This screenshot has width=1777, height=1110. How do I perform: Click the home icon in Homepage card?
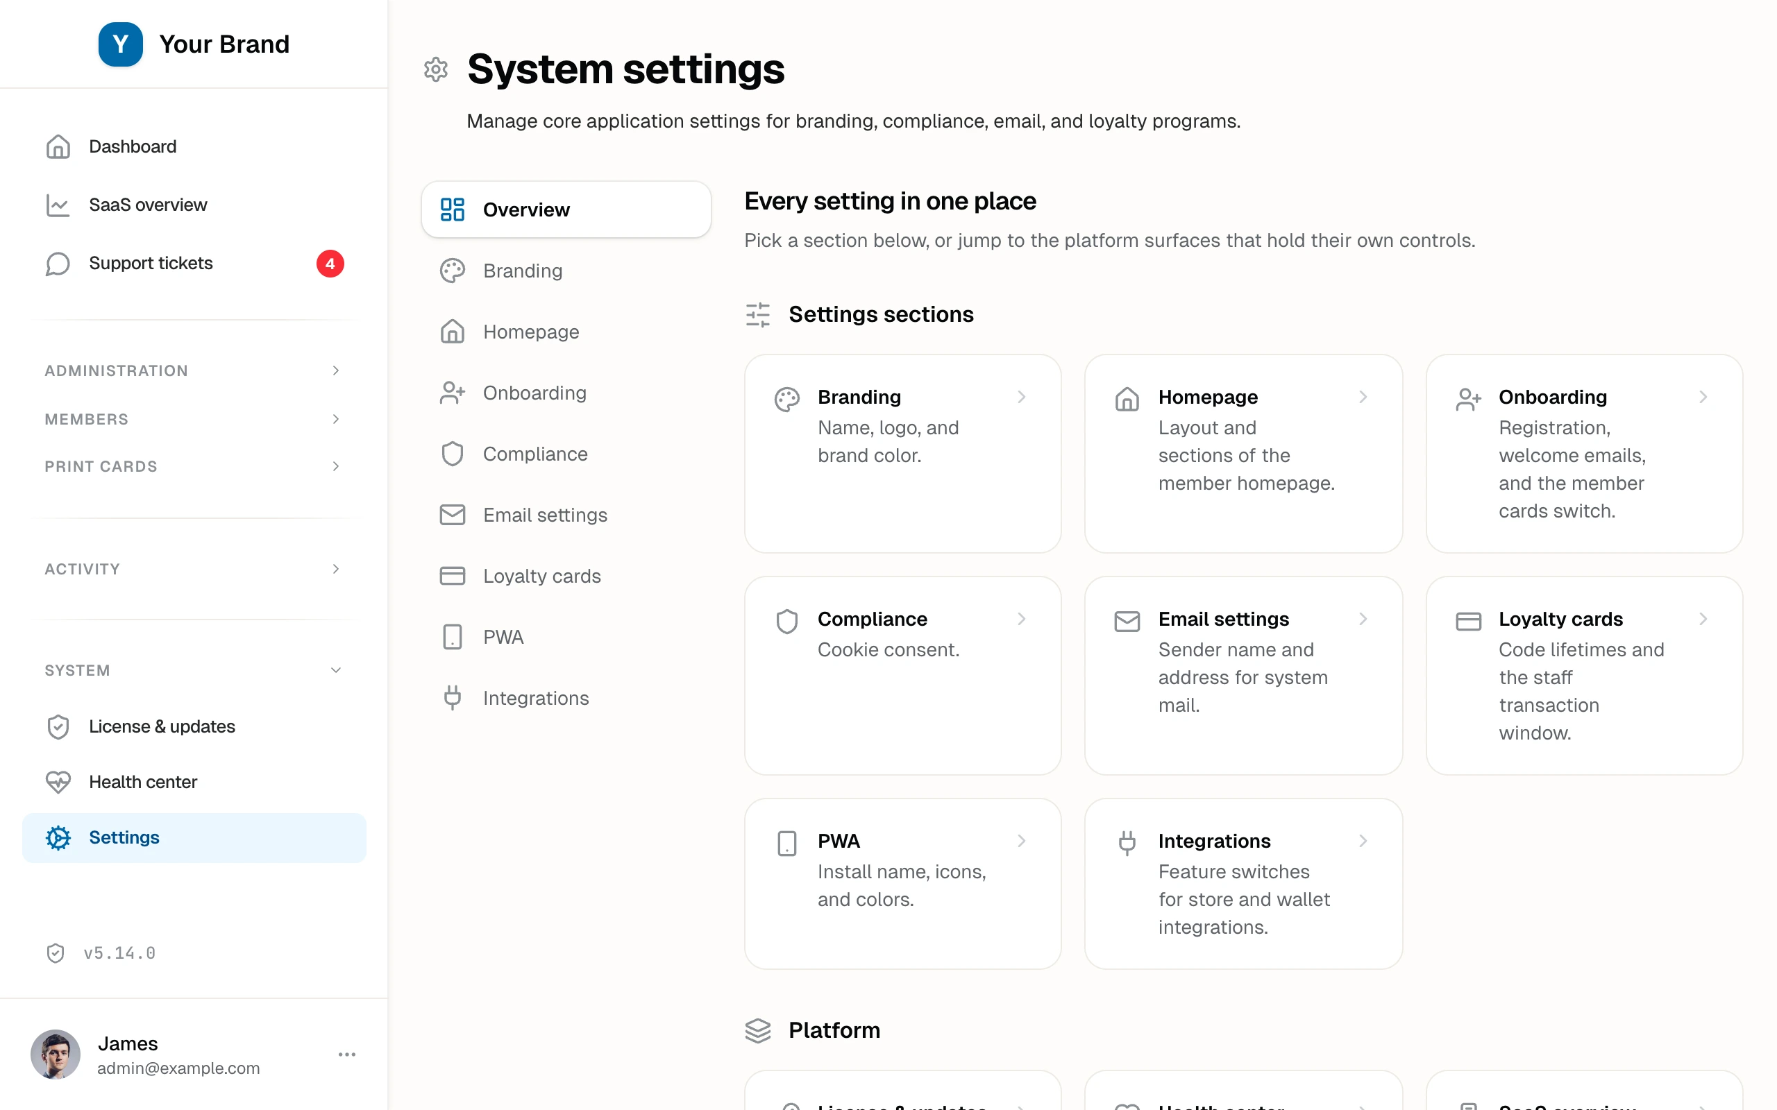(x=1127, y=400)
